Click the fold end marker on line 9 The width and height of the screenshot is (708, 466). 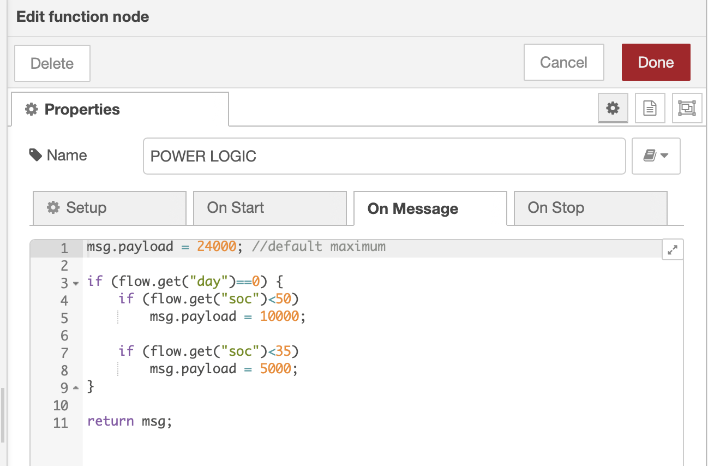point(76,388)
